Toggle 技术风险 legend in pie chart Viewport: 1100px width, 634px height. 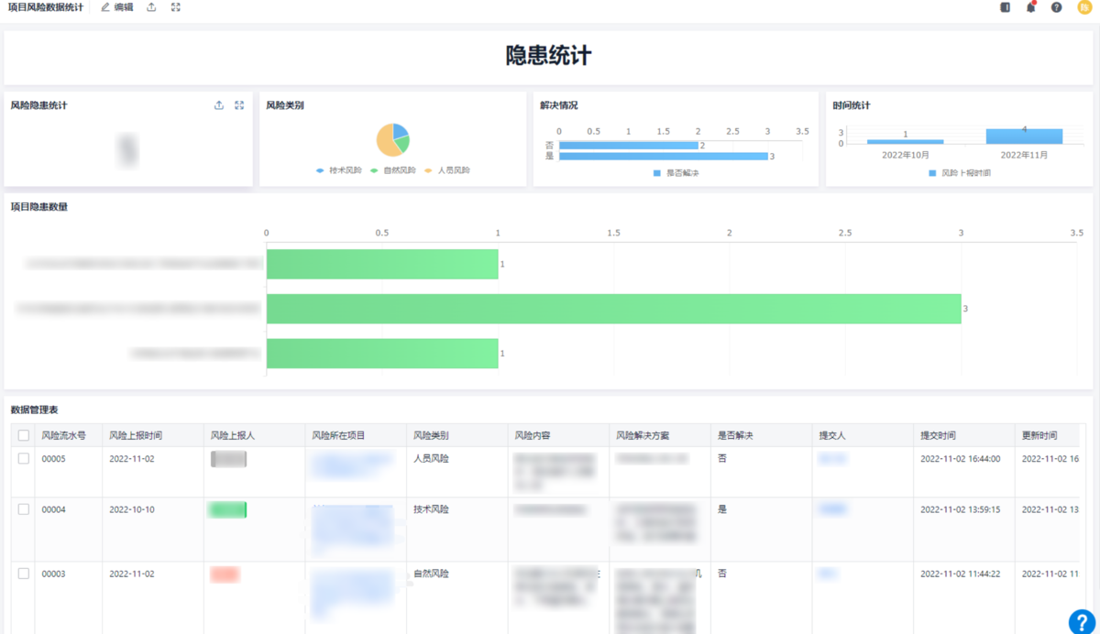(x=338, y=170)
